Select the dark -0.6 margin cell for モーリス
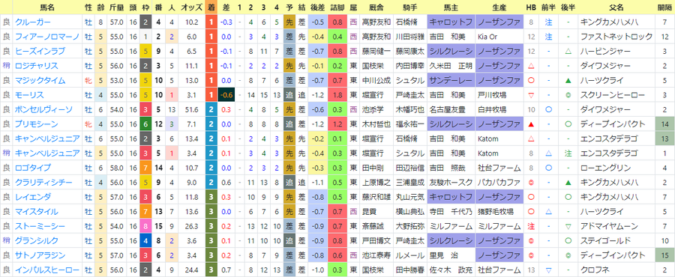 click(x=226, y=95)
